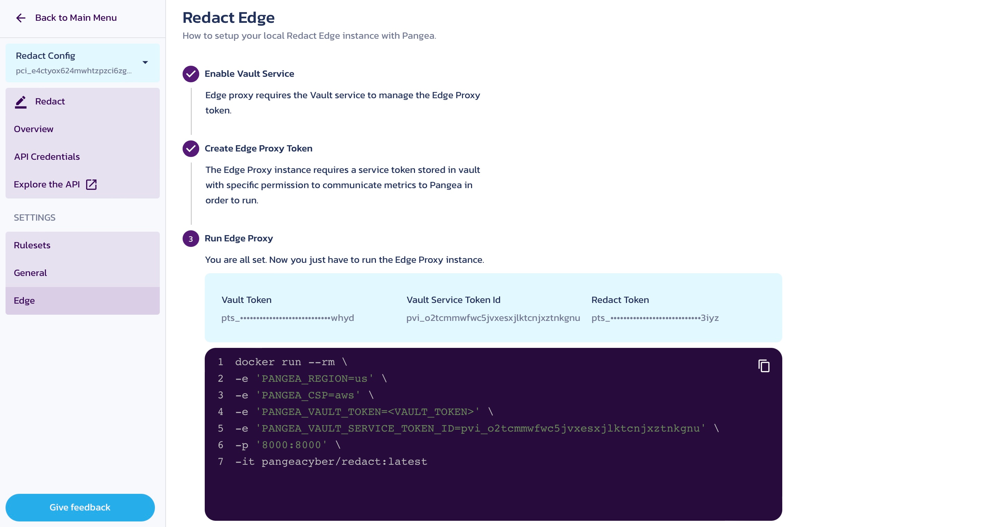
Task: Click the 'How to setup' subtitle text
Action: click(309, 36)
